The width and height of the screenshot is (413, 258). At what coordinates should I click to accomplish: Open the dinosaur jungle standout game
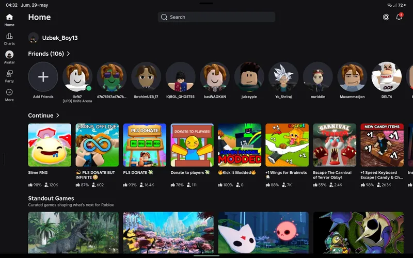[x=73, y=233]
